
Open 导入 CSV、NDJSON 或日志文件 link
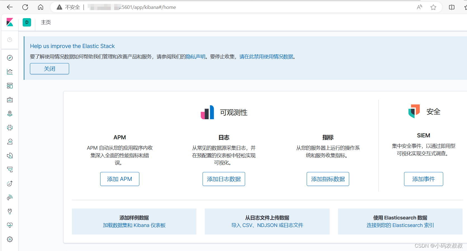click(267, 225)
